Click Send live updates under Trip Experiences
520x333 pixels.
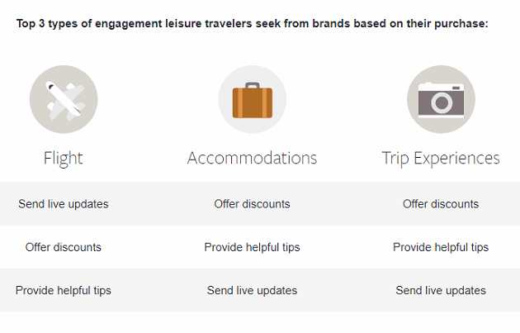(x=441, y=291)
